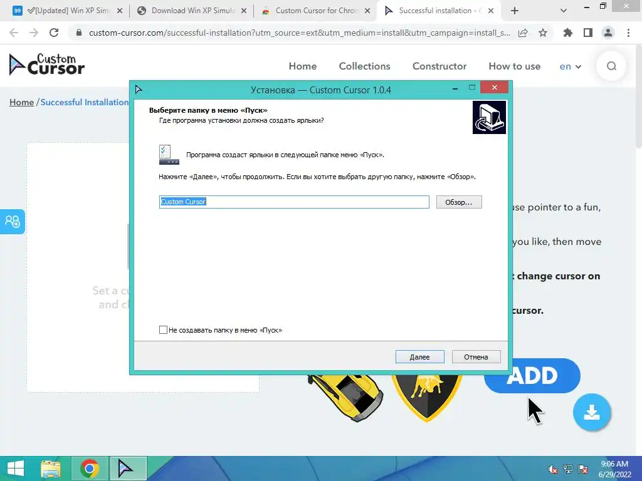This screenshot has height=481, width=642.
Task: Switch to 'Custom Cursor for Chrom' tab
Action: (x=317, y=11)
